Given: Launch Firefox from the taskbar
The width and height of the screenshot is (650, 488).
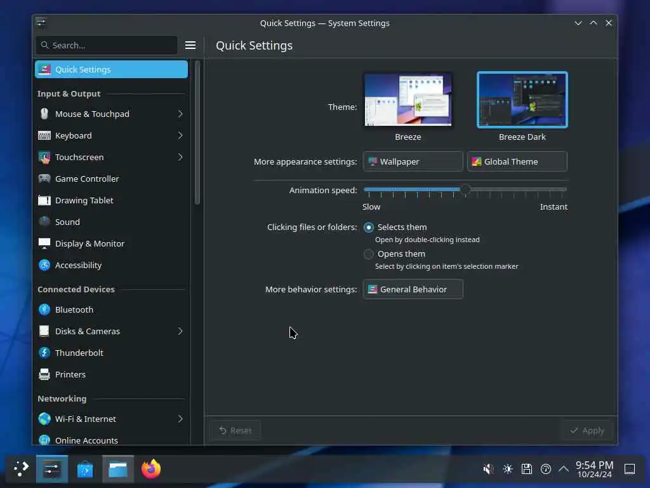Looking at the screenshot, I should [x=151, y=469].
